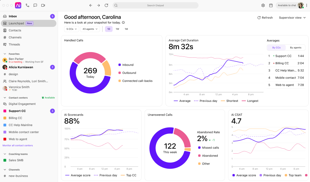The image size is (310, 182).
Task: Click the Refresh button
Action: [265, 18]
